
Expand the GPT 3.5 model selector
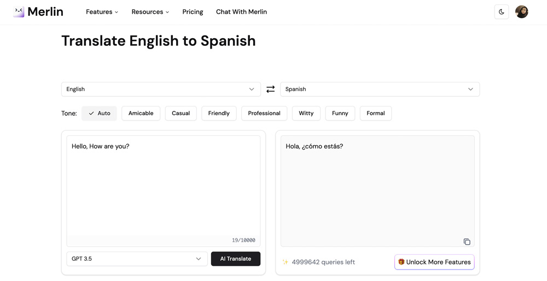[137, 259]
